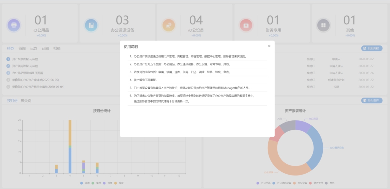Click the 办公用品 printer icon
Image resolution: width=390 pixels, height=189 pixels.
pos(14,25)
